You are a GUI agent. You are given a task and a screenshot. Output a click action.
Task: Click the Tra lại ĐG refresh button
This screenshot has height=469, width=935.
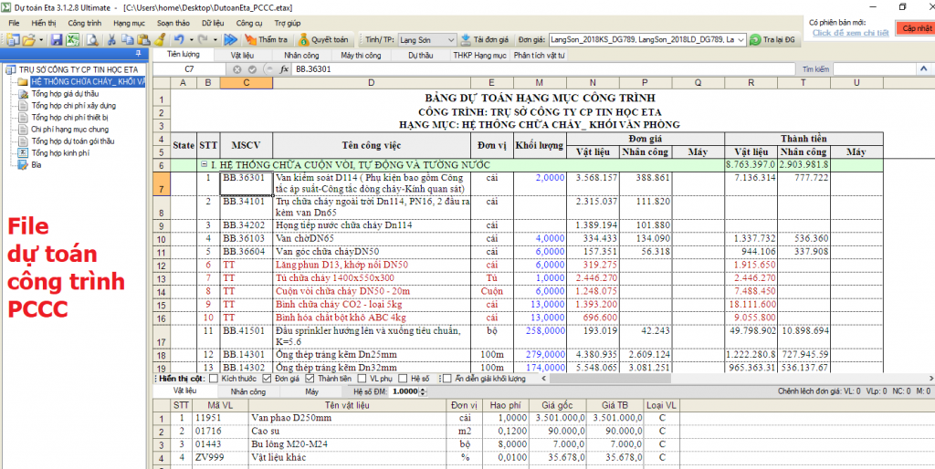tap(773, 40)
